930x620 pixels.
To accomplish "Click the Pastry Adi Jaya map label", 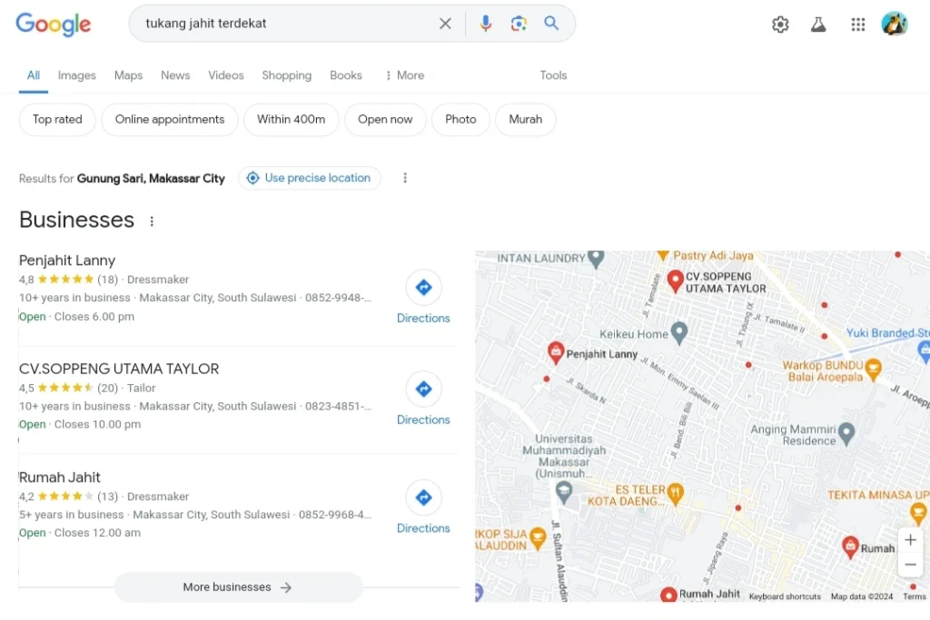I will pos(713,255).
